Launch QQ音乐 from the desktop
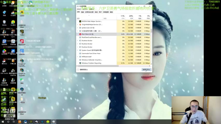The width and height of the screenshot is (221, 124). coord(13,23)
